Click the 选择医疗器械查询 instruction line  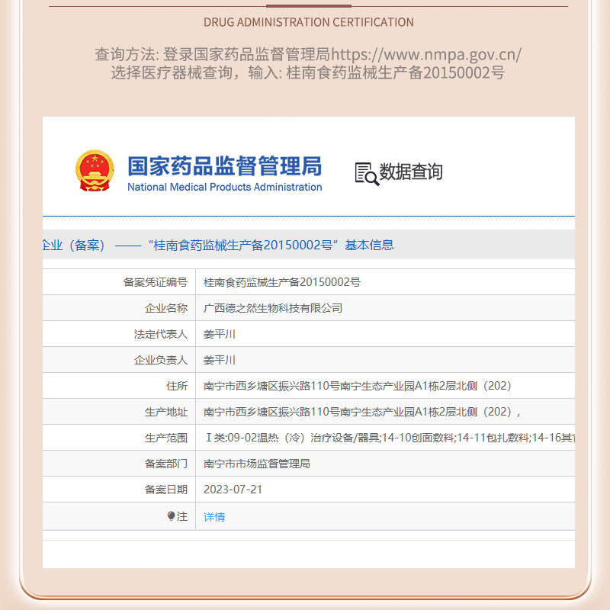tap(308, 72)
